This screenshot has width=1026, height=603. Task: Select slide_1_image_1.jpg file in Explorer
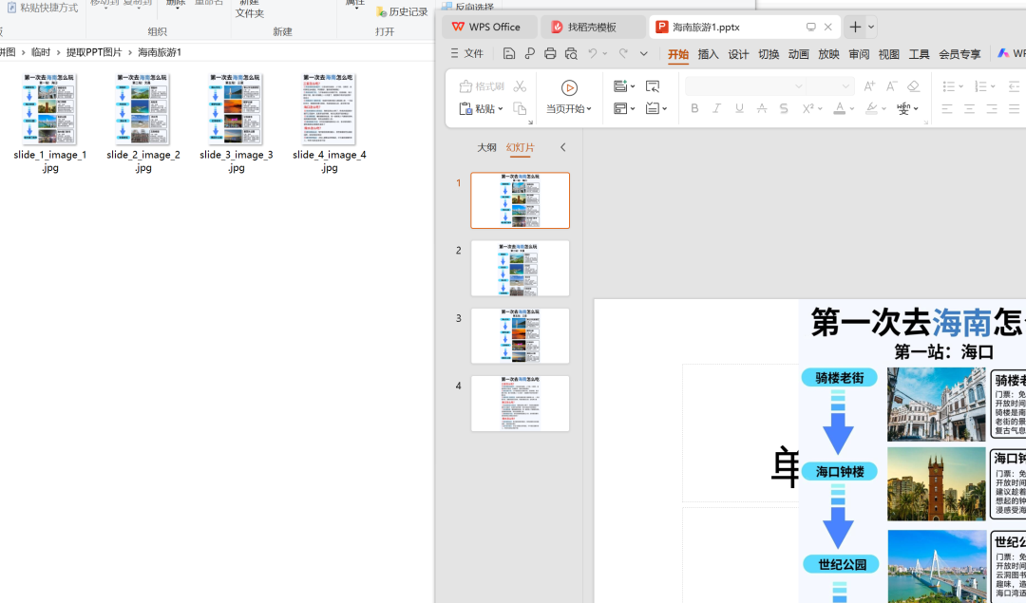tap(49, 122)
